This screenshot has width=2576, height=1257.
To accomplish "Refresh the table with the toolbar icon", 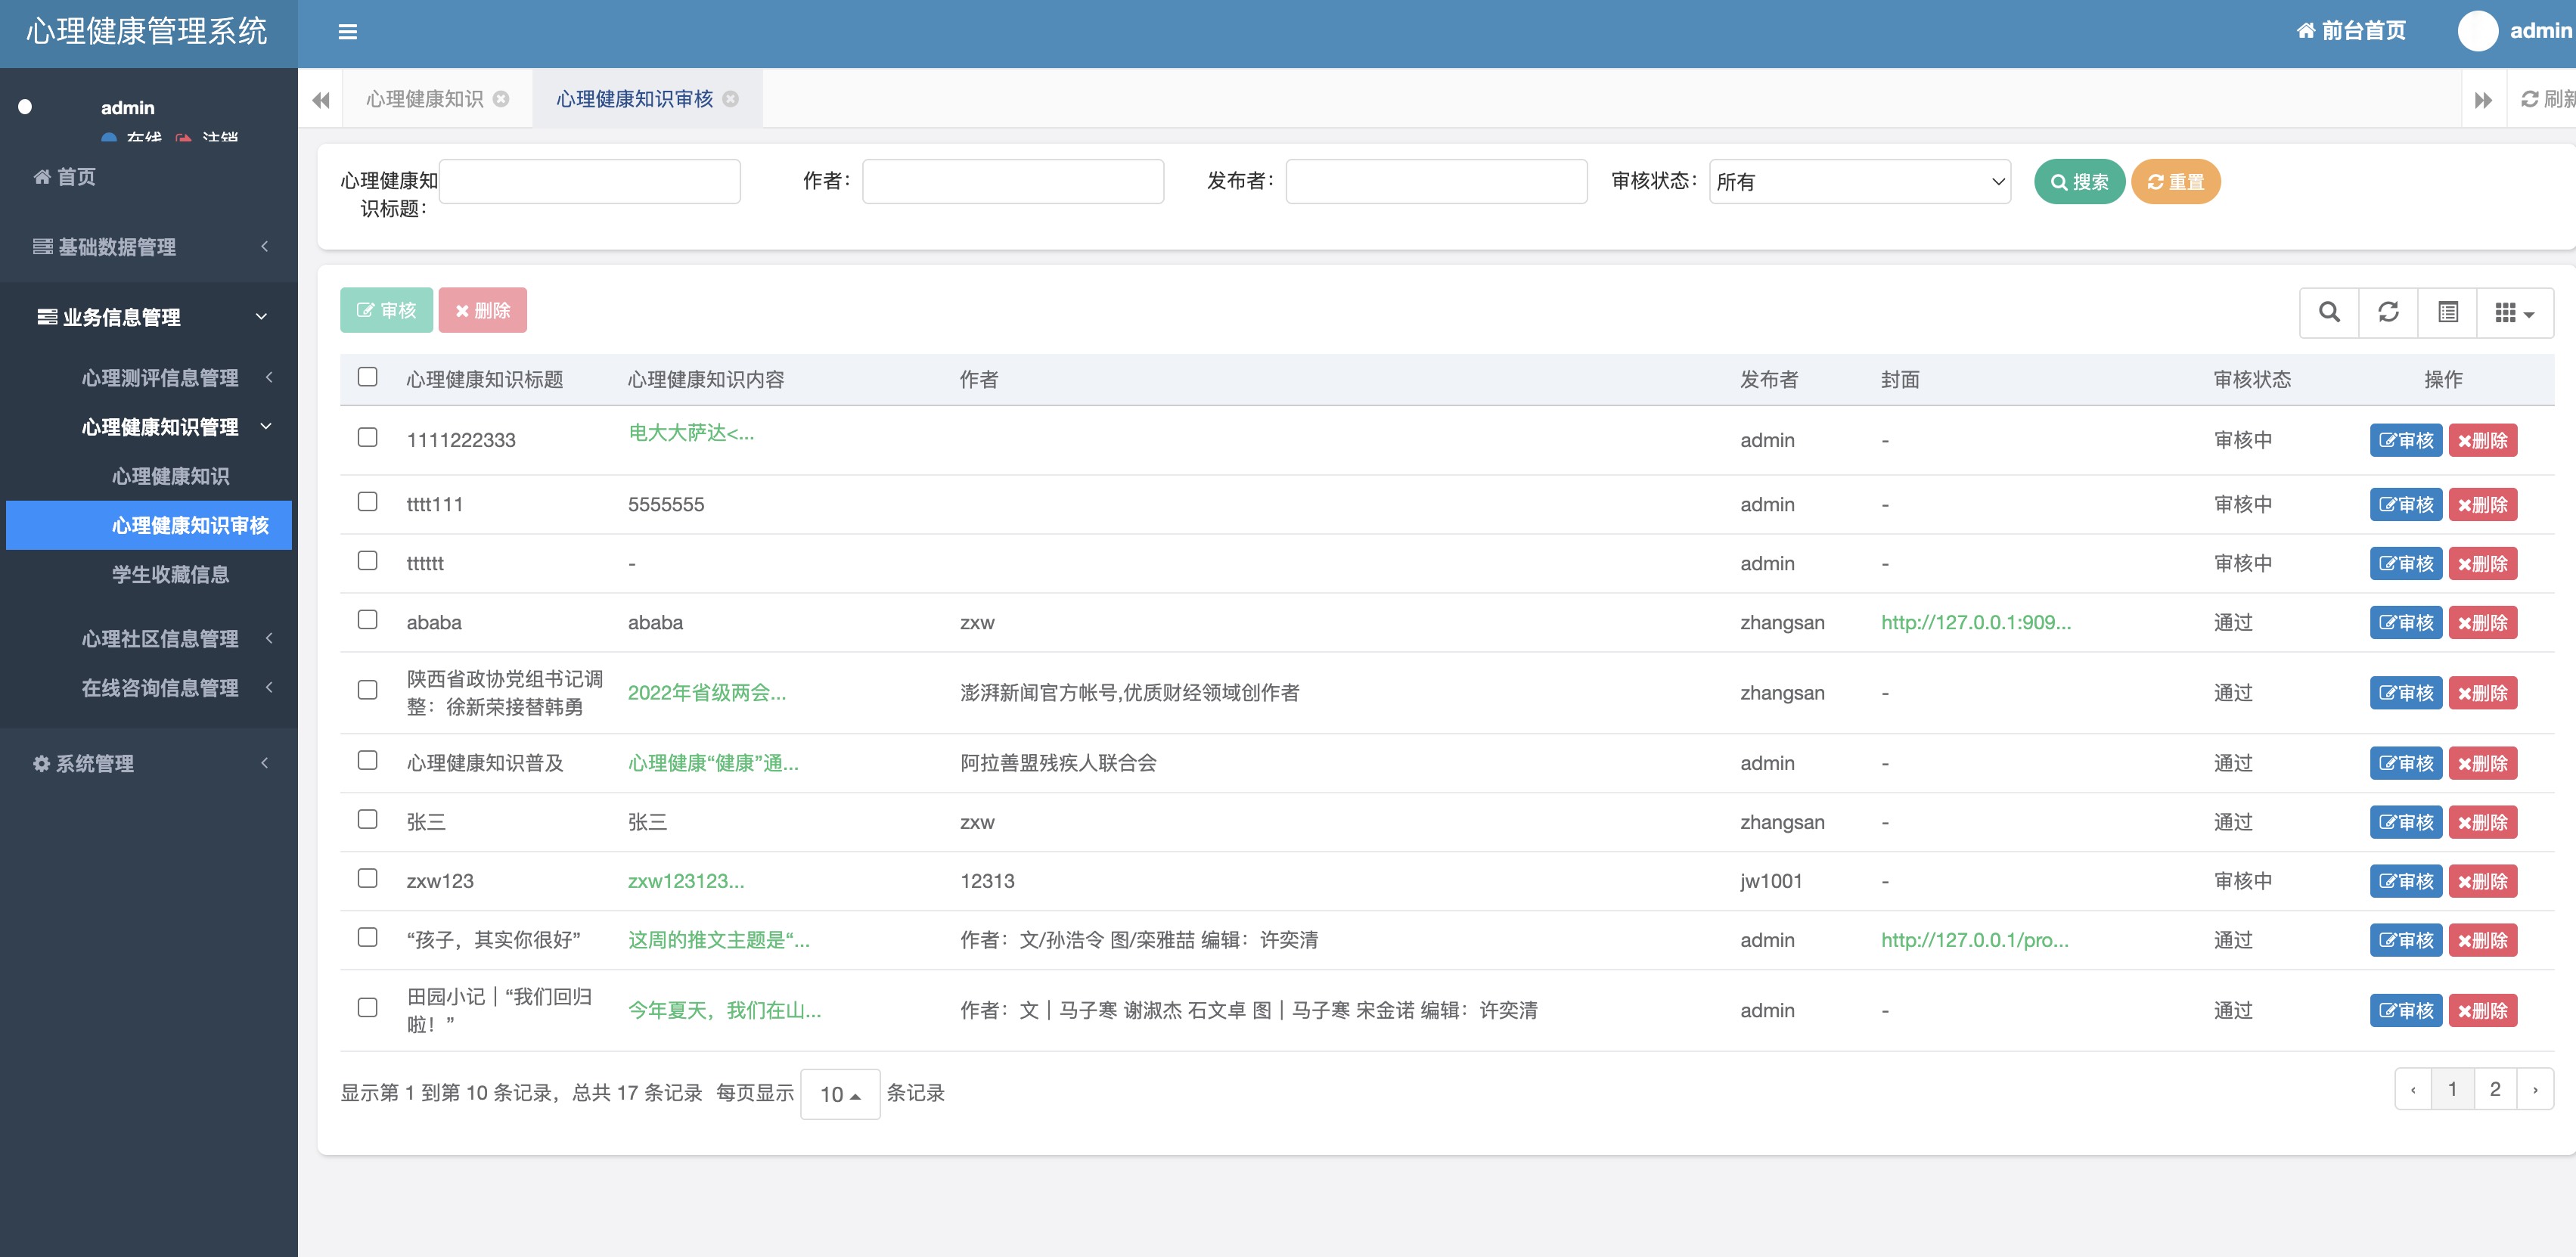I will (2388, 312).
